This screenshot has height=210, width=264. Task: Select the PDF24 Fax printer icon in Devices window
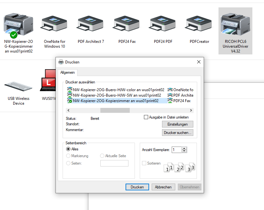[127, 24]
